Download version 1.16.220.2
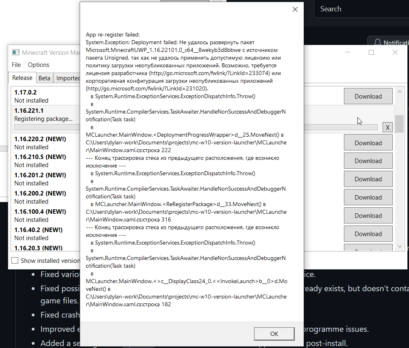The image size is (409, 348). point(368,142)
